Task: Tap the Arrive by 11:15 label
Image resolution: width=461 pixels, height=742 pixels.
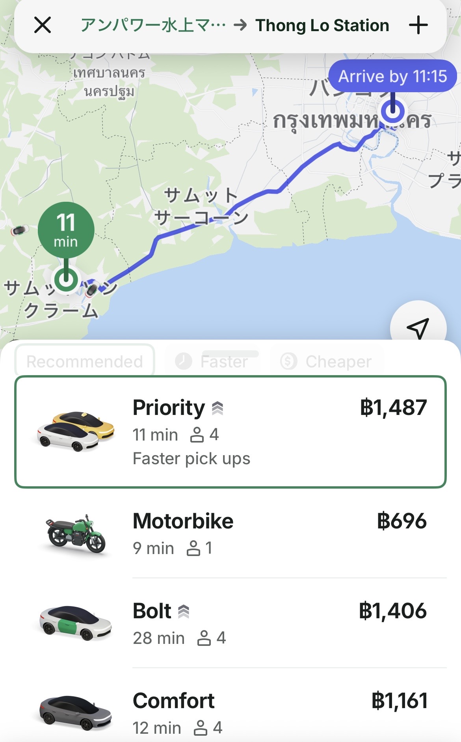Action: click(x=392, y=76)
